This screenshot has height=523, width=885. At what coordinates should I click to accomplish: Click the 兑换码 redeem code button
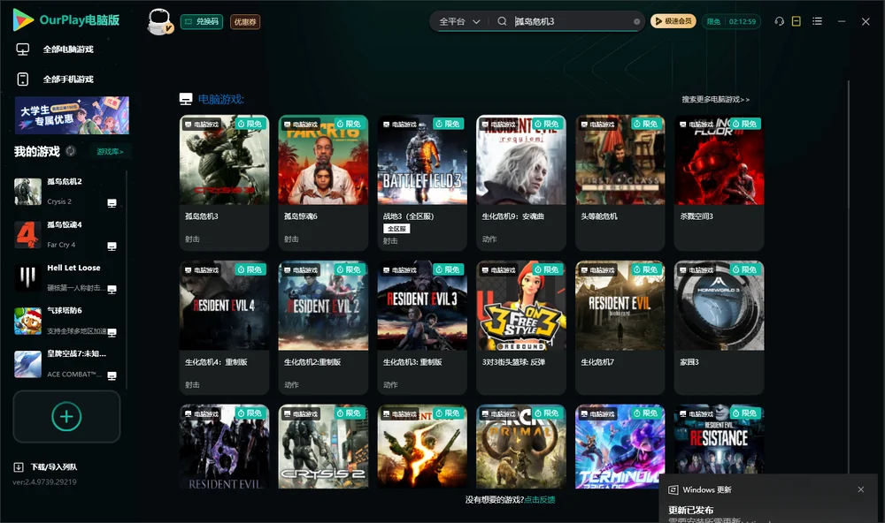coord(202,21)
